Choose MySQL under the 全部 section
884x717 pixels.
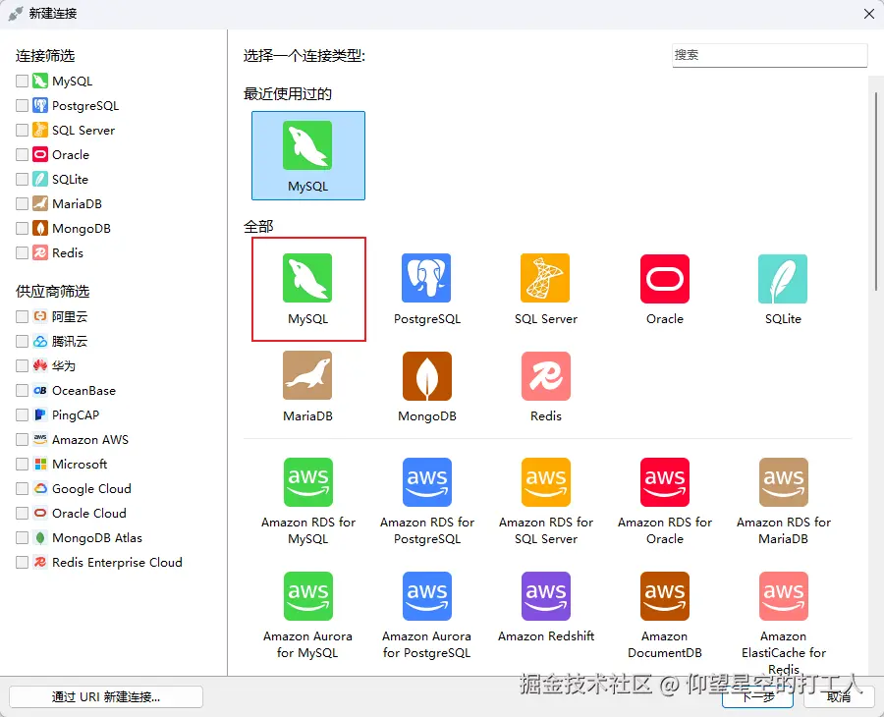click(x=307, y=289)
